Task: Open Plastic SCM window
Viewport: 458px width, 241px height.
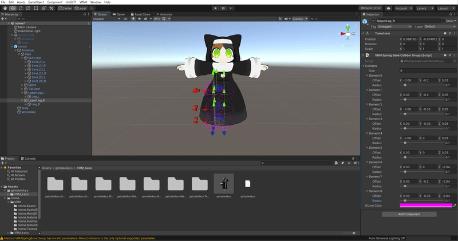Action: click(x=370, y=8)
